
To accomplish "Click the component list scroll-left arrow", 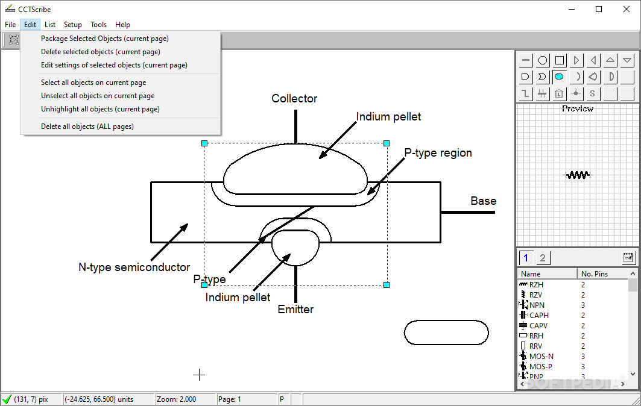I will tap(522, 384).
